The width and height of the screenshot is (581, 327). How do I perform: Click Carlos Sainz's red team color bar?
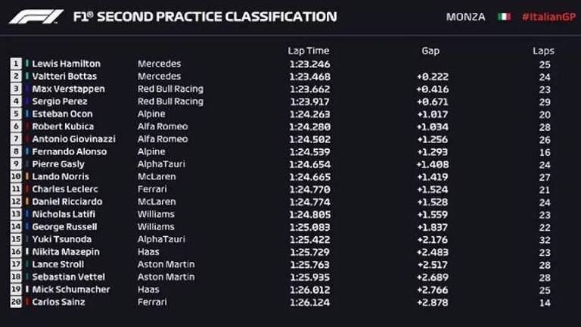click(27, 302)
